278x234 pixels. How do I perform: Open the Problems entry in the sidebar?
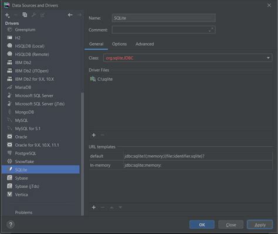pos(23,212)
